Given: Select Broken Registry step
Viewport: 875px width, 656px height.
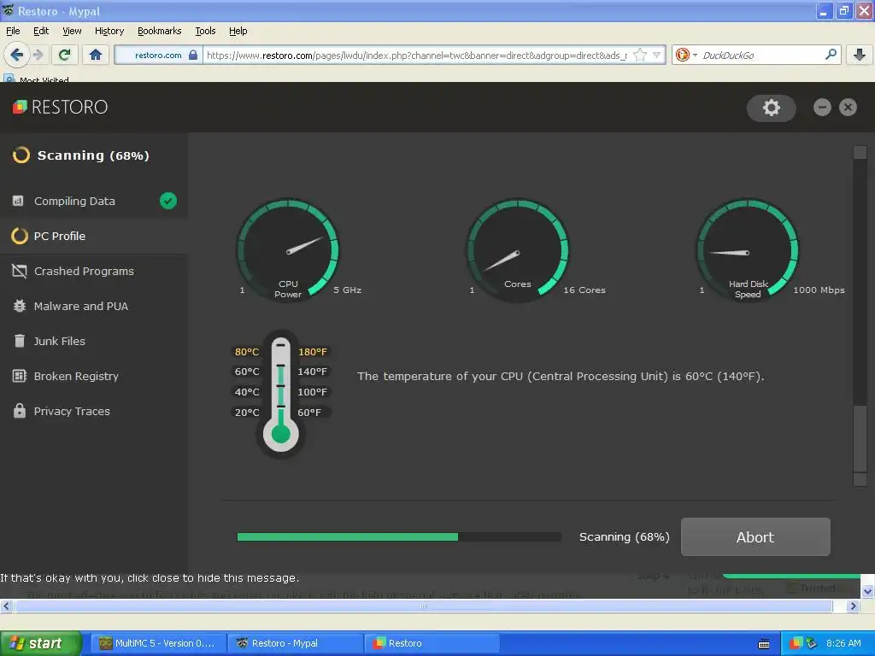Looking at the screenshot, I should pyautogui.click(x=94, y=376).
